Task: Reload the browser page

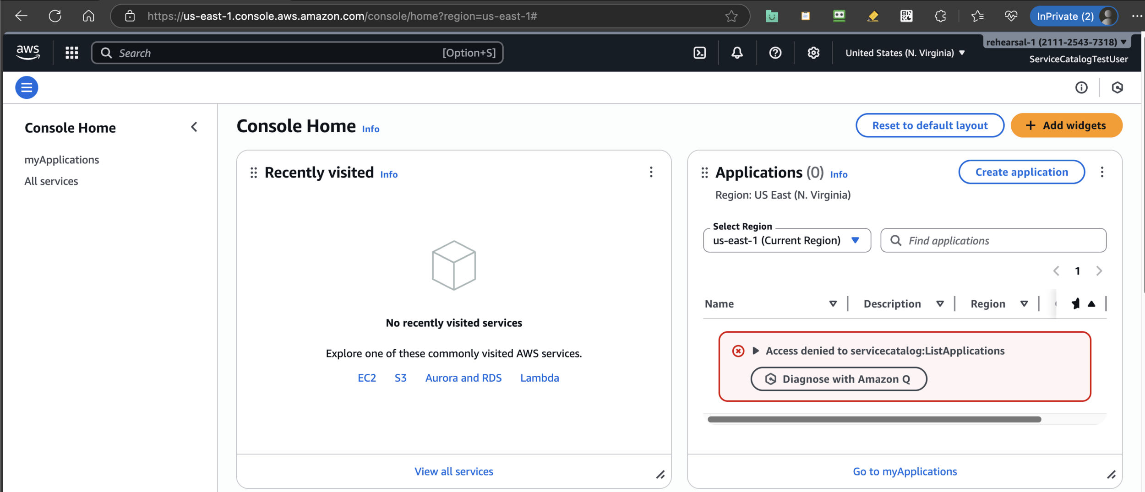Action: click(55, 16)
